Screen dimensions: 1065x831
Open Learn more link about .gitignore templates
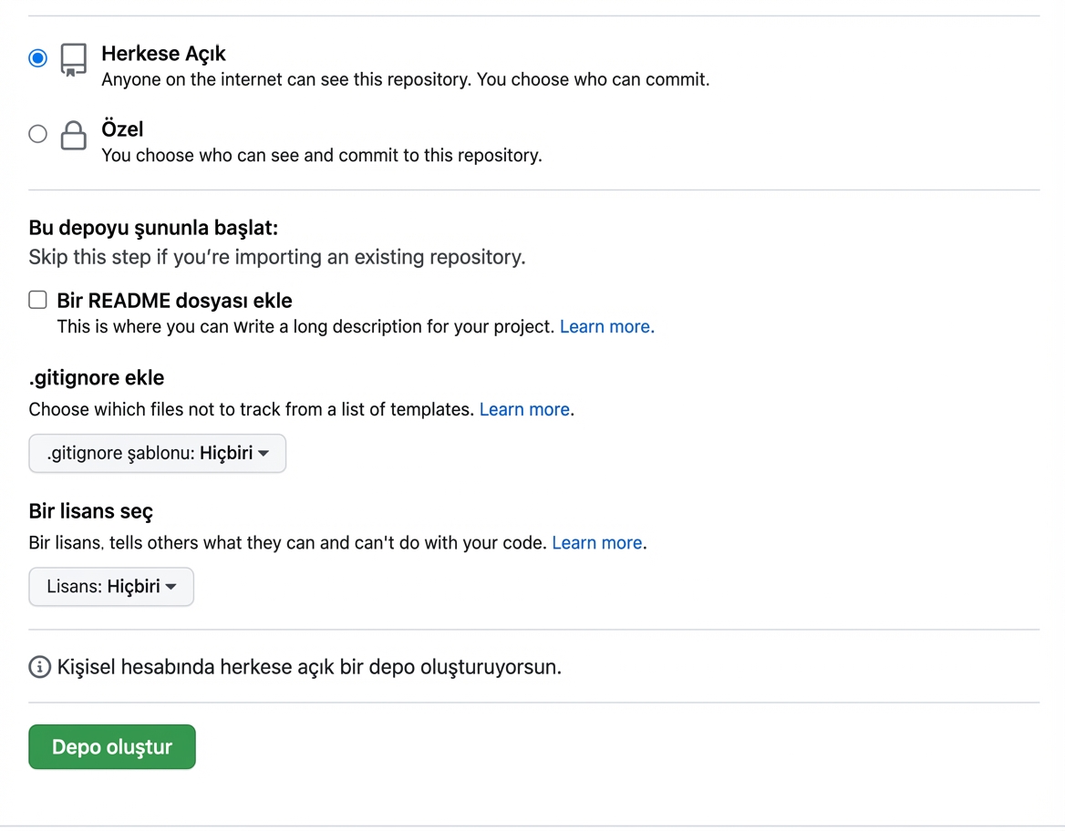pos(522,409)
